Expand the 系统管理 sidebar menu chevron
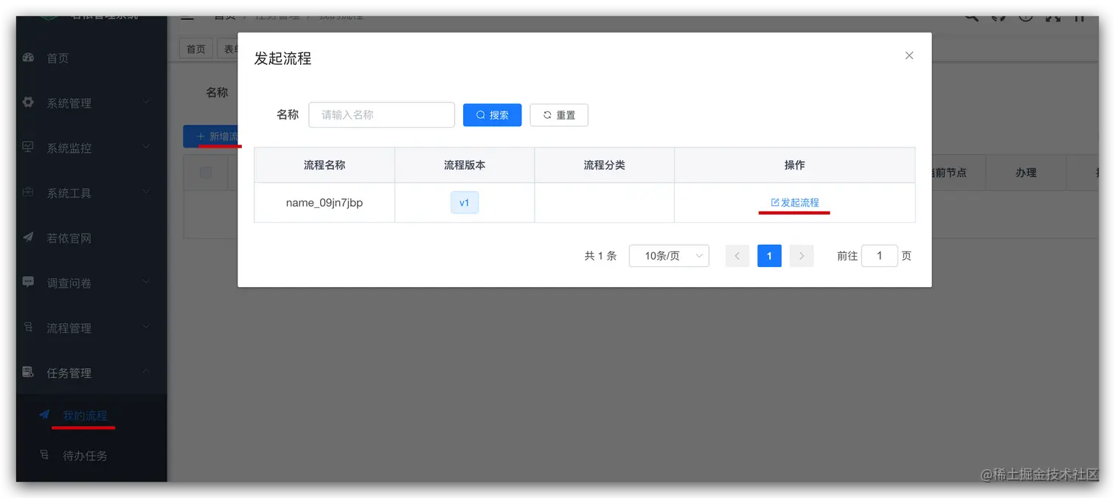 [x=146, y=102]
